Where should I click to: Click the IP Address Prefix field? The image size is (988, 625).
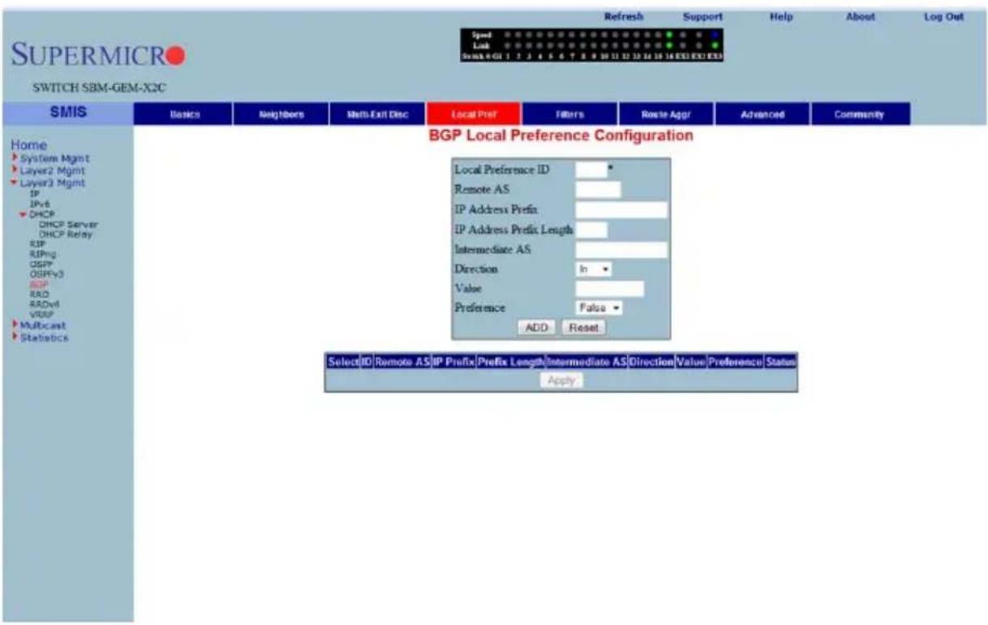point(621,209)
